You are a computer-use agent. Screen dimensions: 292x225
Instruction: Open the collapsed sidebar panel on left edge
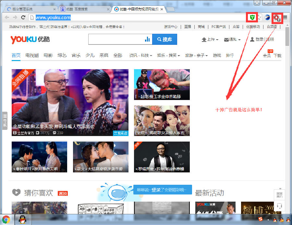tap(5, 120)
